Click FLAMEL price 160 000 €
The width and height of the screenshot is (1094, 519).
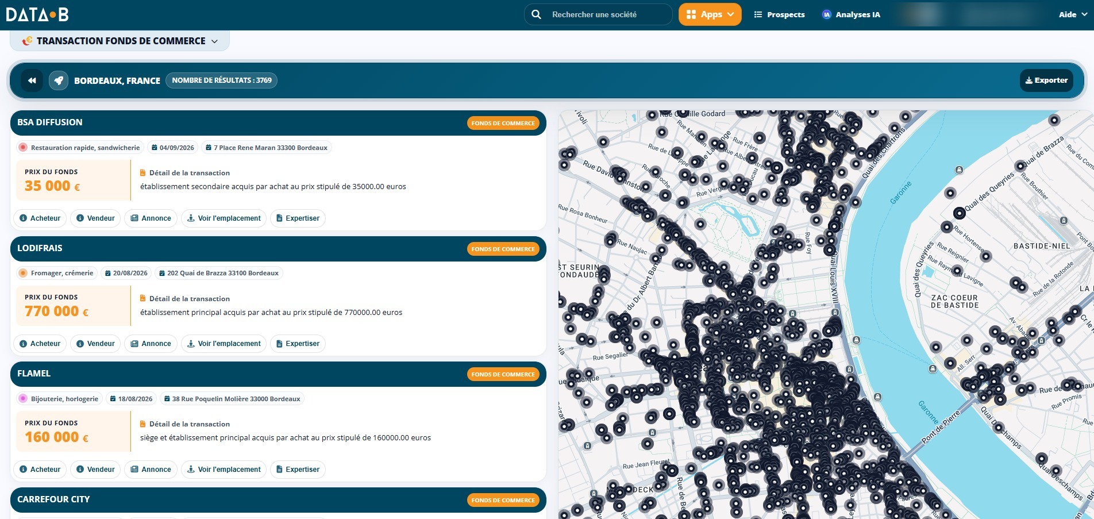(x=56, y=437)
